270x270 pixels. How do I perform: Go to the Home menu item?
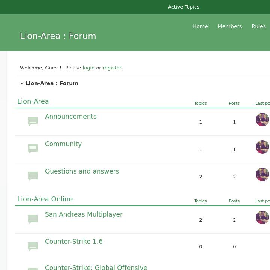200,26
